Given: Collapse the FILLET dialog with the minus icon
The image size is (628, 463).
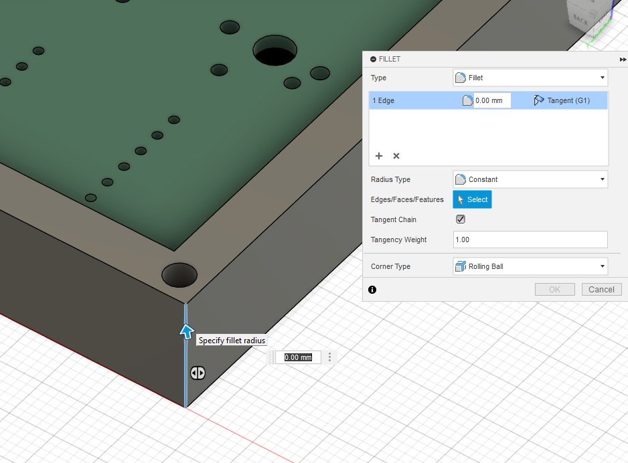Looking at the screenshot, I should pos(373,60).
